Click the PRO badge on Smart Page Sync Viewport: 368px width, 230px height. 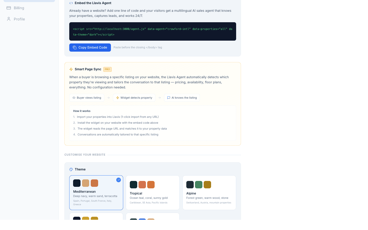[107, 69]
